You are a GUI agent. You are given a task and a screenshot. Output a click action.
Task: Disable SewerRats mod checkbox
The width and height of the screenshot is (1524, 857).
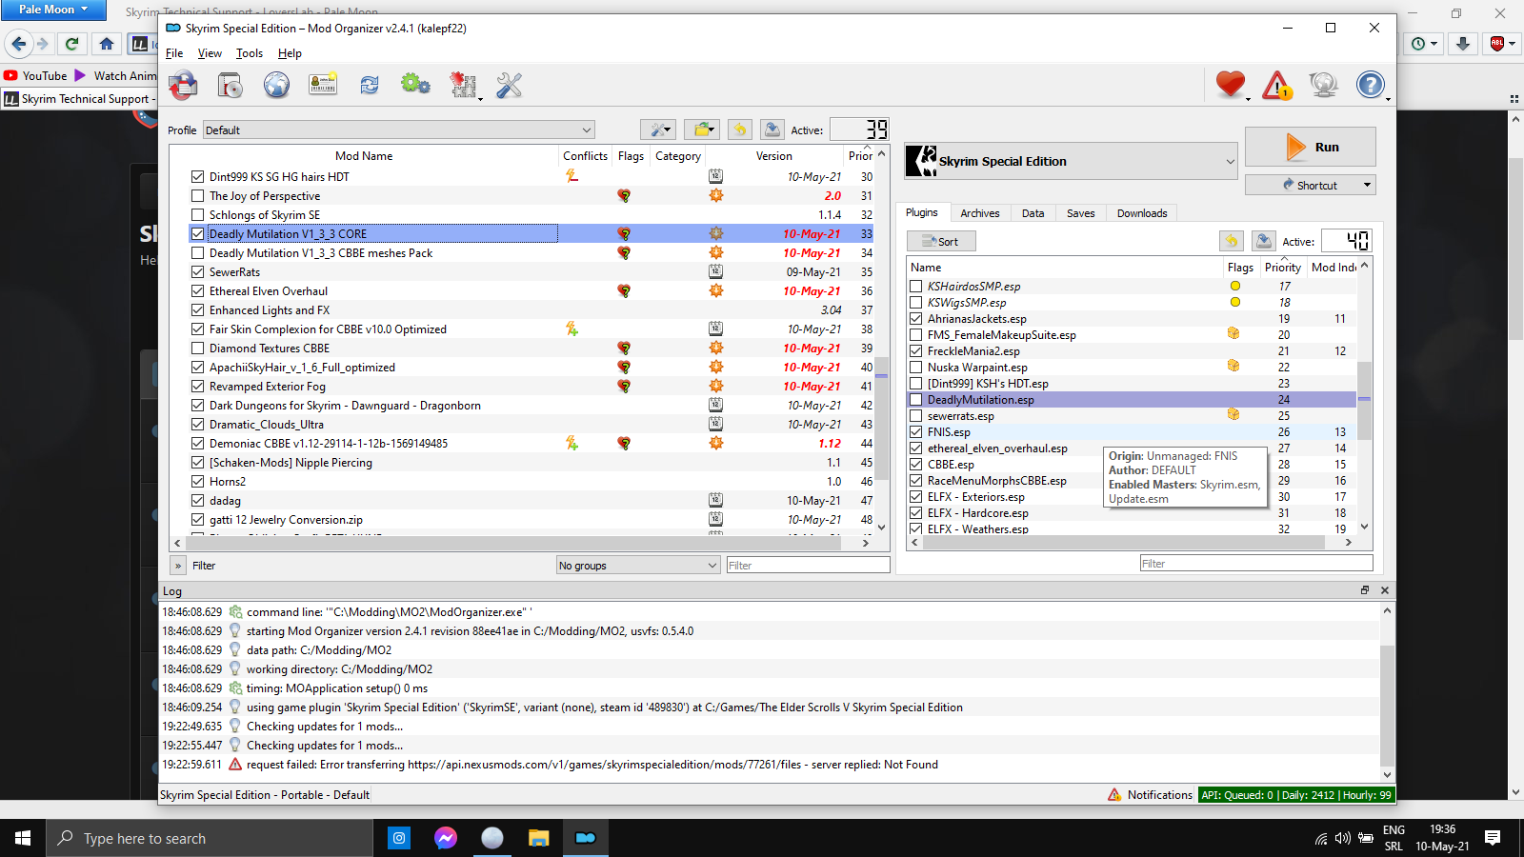tap(197, 271)
